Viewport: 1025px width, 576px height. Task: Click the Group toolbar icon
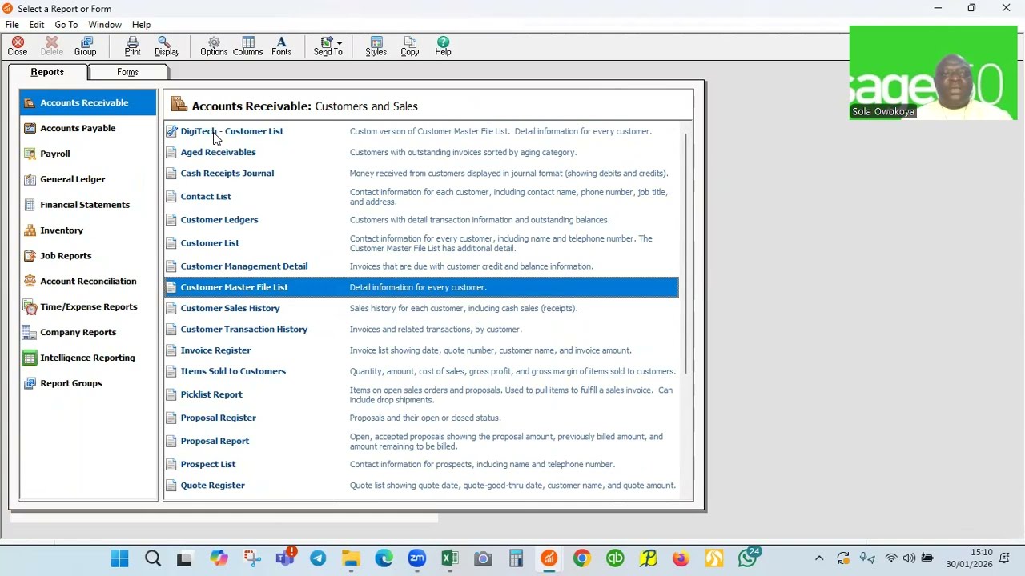point(85,46)
